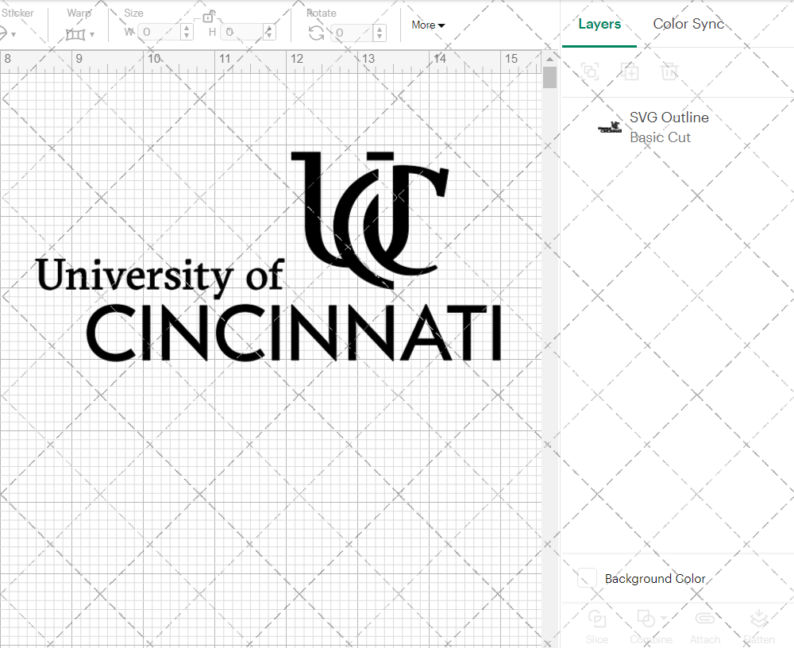This screenshot has width=794, height=648.
Task: Click the Warp grid icon
Action: click(x=75, y=34)
